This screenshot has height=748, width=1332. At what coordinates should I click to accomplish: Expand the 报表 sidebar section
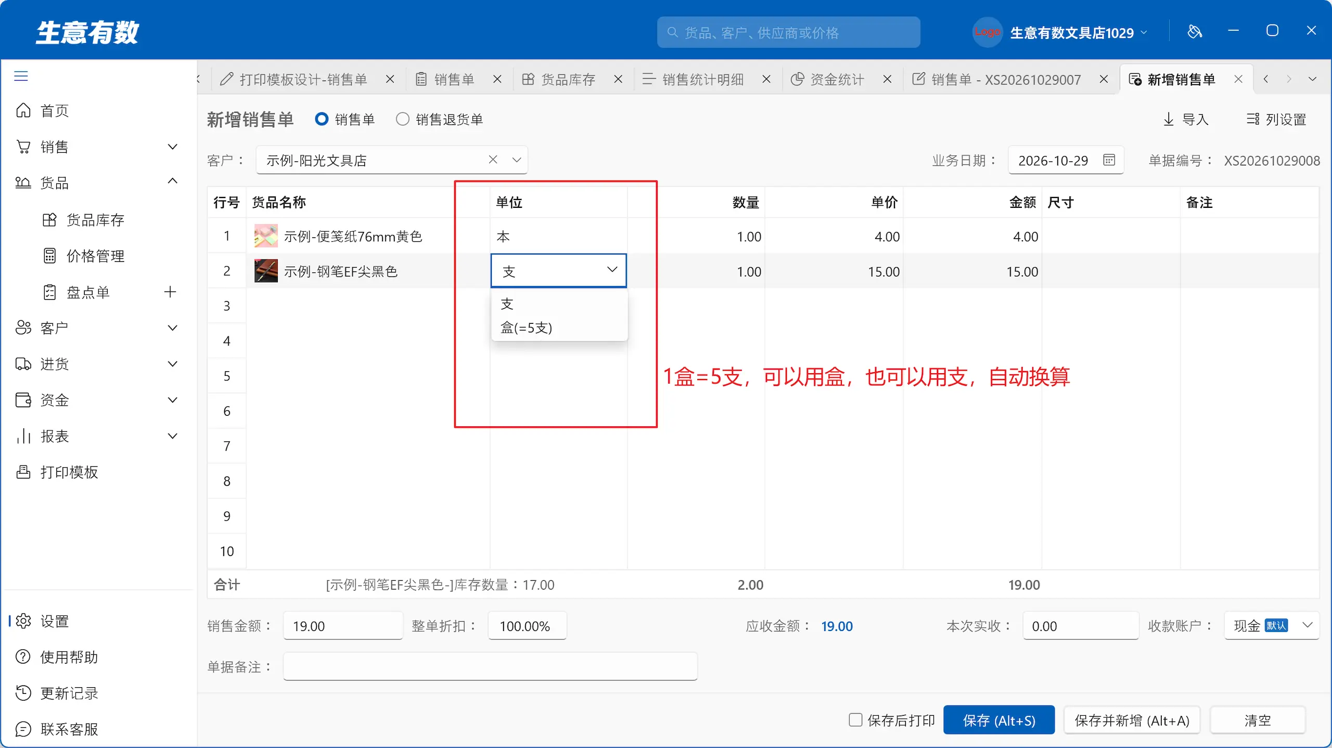pos(172,436)
